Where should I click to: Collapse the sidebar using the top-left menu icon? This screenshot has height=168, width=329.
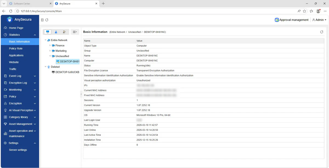coord(42,20)
